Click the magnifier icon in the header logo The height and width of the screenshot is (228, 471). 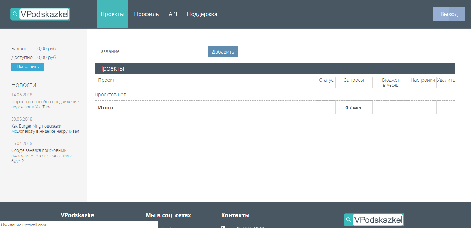click(x=15, y=14)
